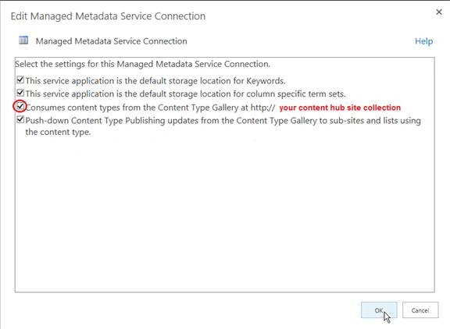Toggle the circled Consumes content types checkbox
This screenshot has width=450, height=329.
20,106
